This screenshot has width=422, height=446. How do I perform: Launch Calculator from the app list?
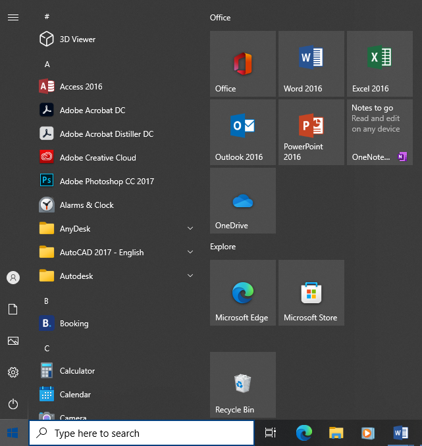tap(115, 370)
